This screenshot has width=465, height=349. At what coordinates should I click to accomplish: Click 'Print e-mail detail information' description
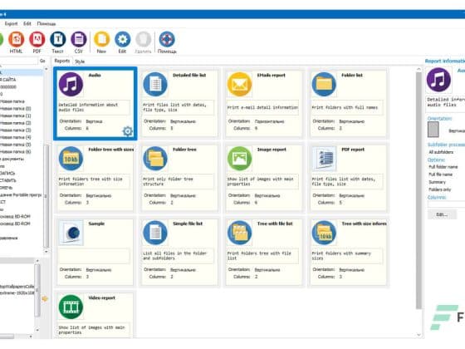click(x=262, y=107)
